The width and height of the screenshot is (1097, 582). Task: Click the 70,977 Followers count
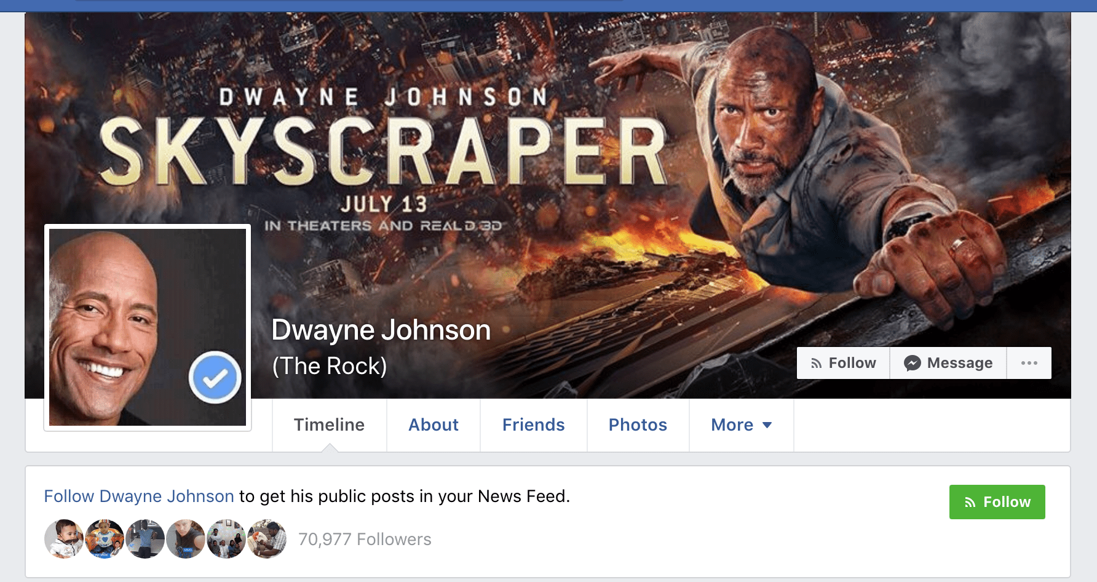[365, 540]
